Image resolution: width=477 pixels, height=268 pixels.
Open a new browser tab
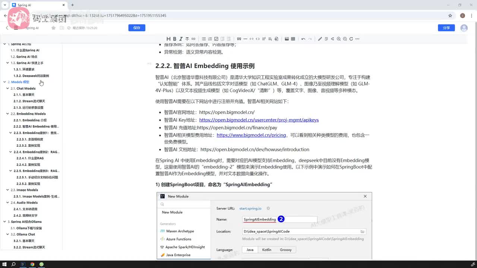click(73, 5)
